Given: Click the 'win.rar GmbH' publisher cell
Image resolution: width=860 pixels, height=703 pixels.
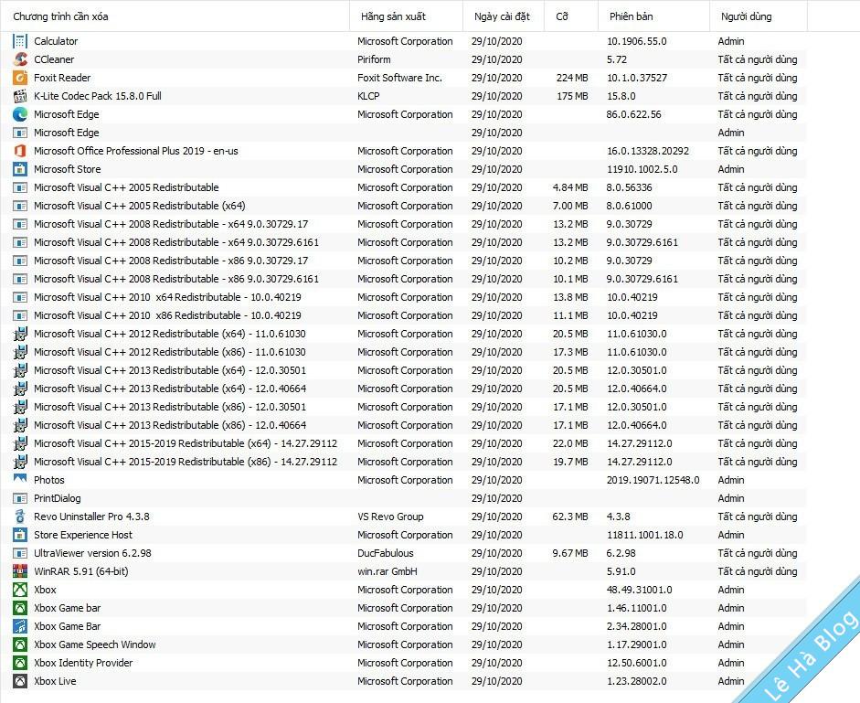Looking at the screenshot, I should click(x=388, y=571).
